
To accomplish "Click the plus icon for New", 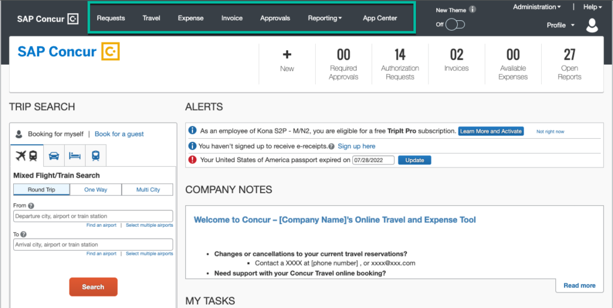I will pos(287,55).
